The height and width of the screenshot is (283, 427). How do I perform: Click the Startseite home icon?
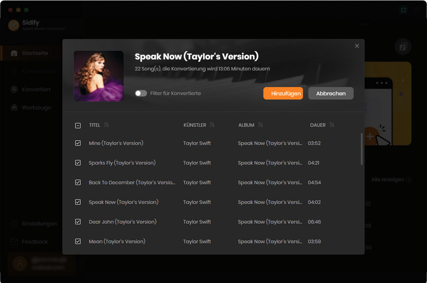point(14,53)
